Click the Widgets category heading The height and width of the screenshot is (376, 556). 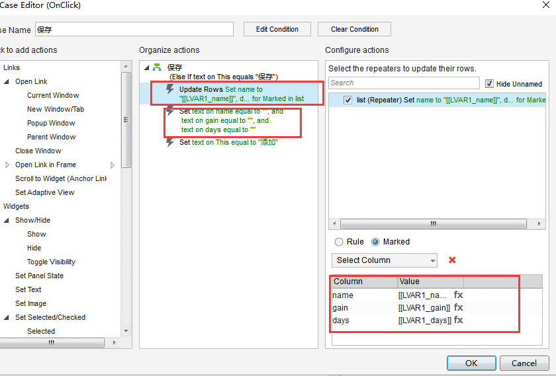click(17, 206)
